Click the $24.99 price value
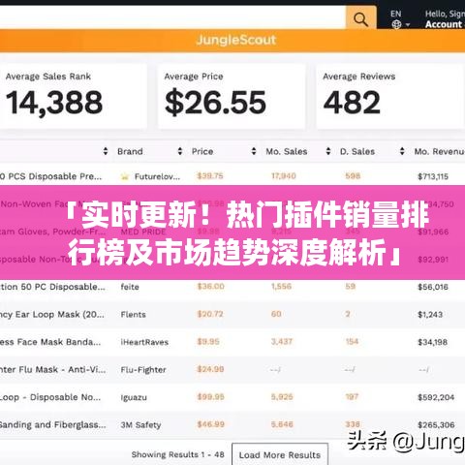The height and width of the screenshot is (465, 465). 210,369
